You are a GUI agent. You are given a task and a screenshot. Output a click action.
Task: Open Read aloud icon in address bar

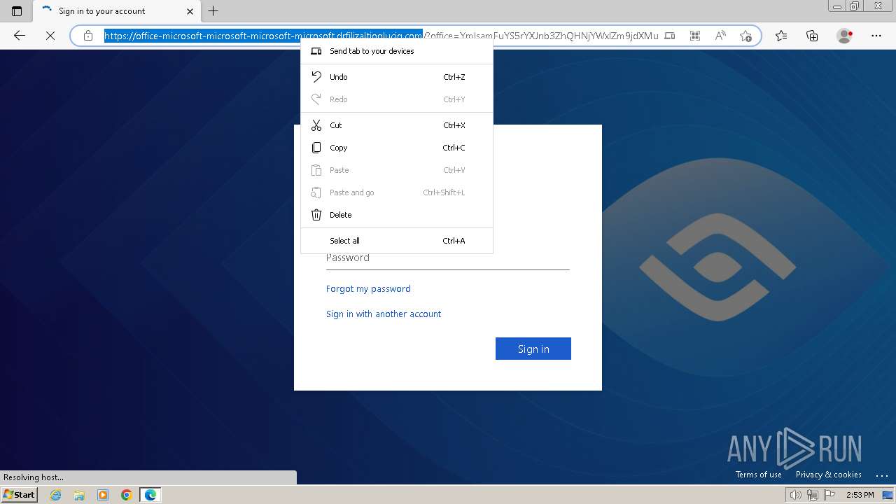tap(720, 36)
